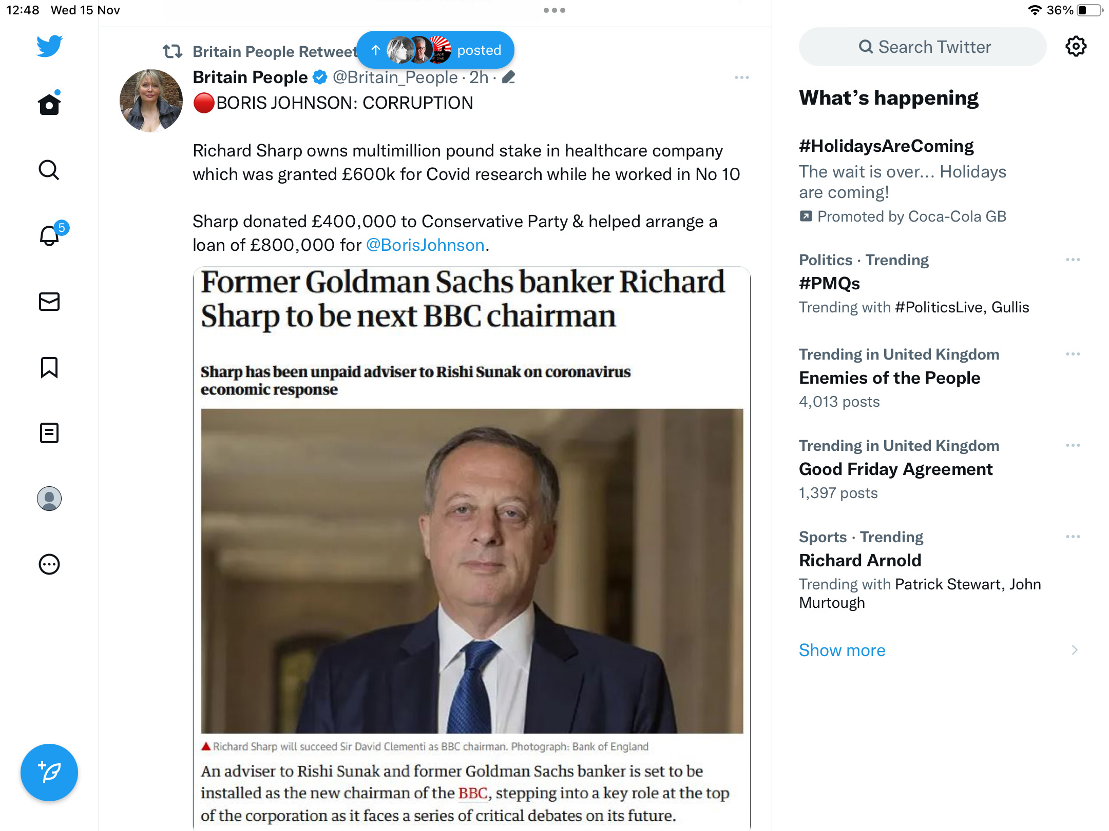1109x831 pixels.
Task: Open More options circle icon
Action: point(49,564)
